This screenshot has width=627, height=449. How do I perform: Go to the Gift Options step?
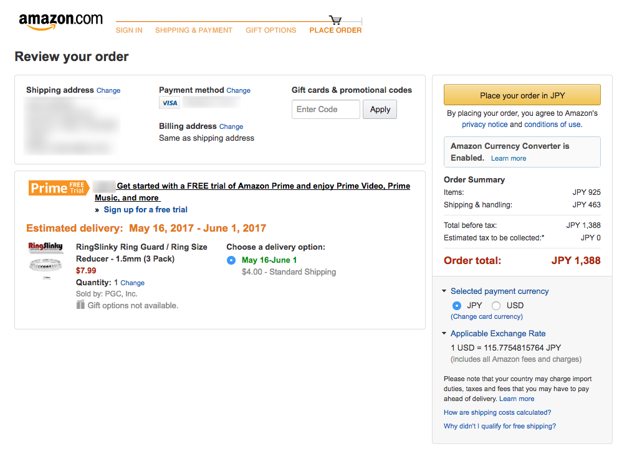click(270, 31)
